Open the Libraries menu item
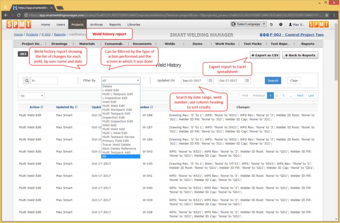340x223 pixels. (133, 25)
